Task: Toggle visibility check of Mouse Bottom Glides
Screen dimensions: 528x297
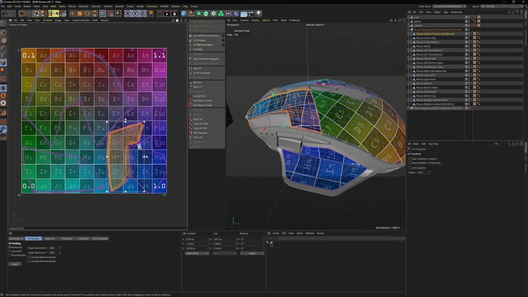Action: pos(466,88)
